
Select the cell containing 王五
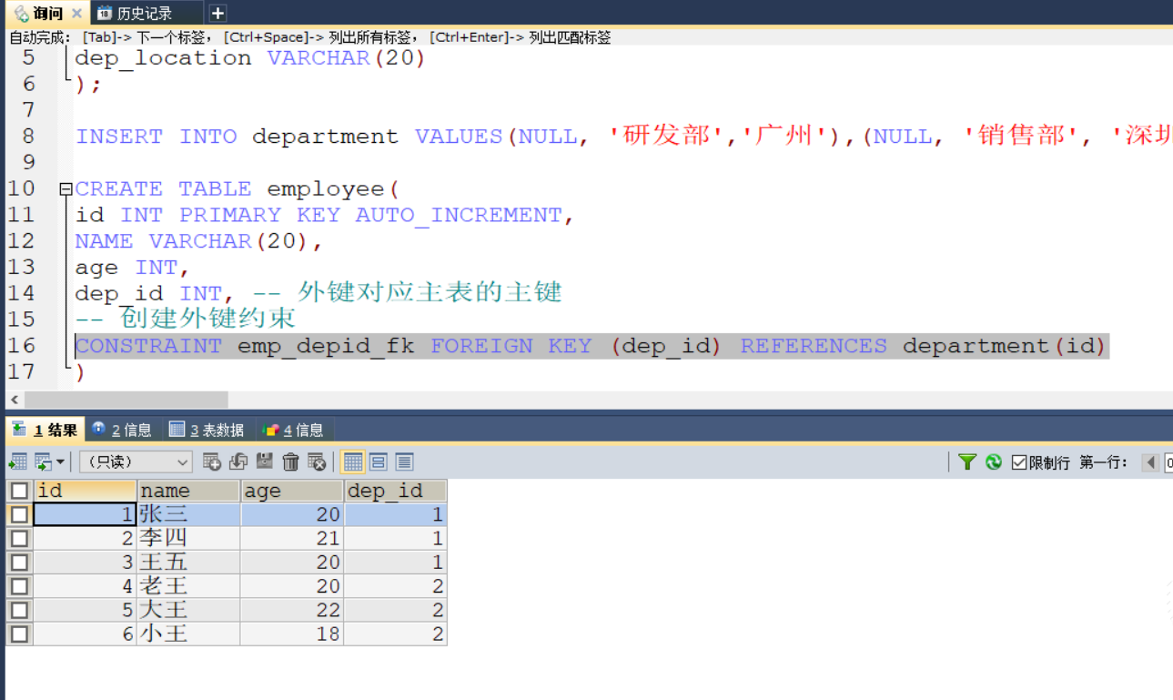pos(188,562)
